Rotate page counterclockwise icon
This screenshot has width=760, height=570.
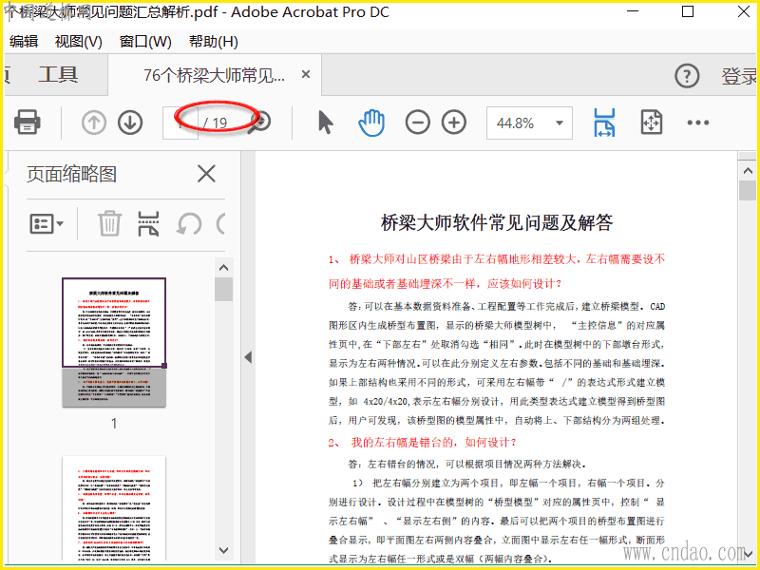pos(188,224)
